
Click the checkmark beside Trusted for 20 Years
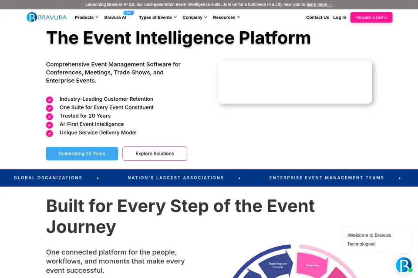tap(49, 116)
